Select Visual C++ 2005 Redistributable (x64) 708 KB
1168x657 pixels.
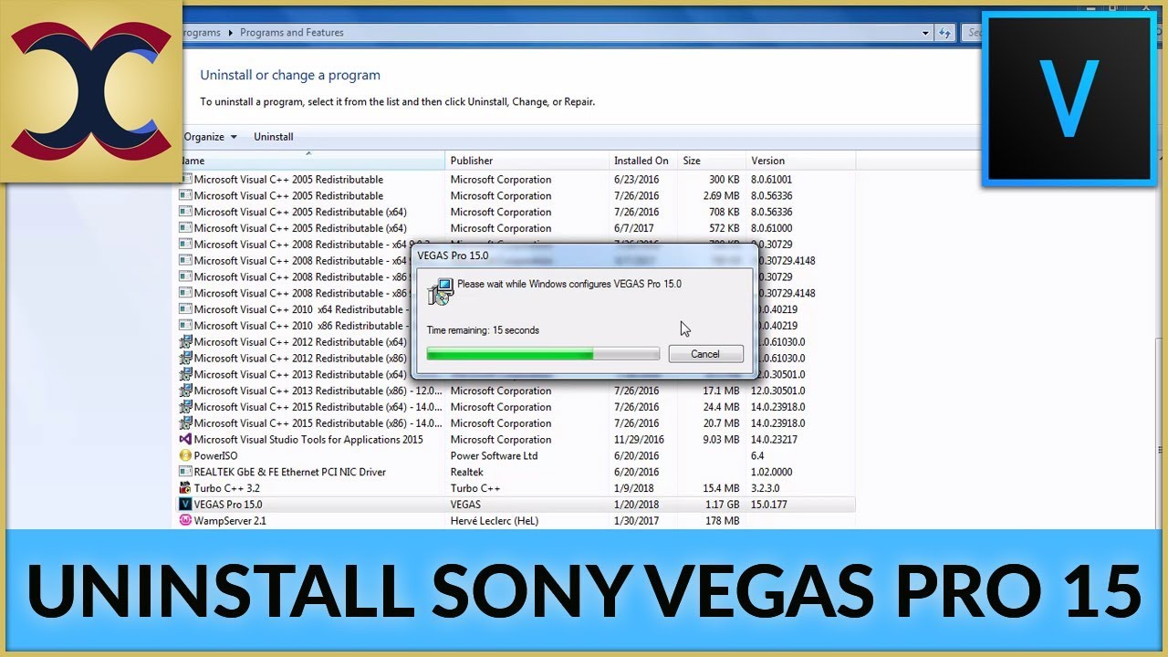click(517, 212)
